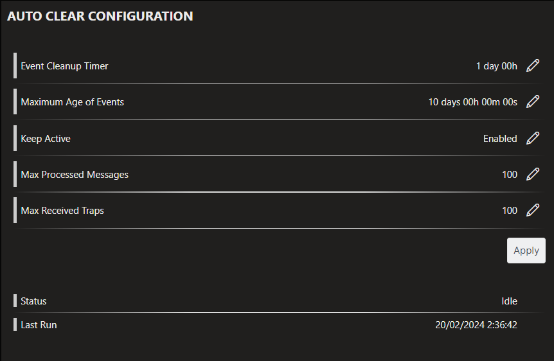This screenshot has height=361, width=554.
Task: Click the Maximum Age of Events label
Action: (72, 102)
